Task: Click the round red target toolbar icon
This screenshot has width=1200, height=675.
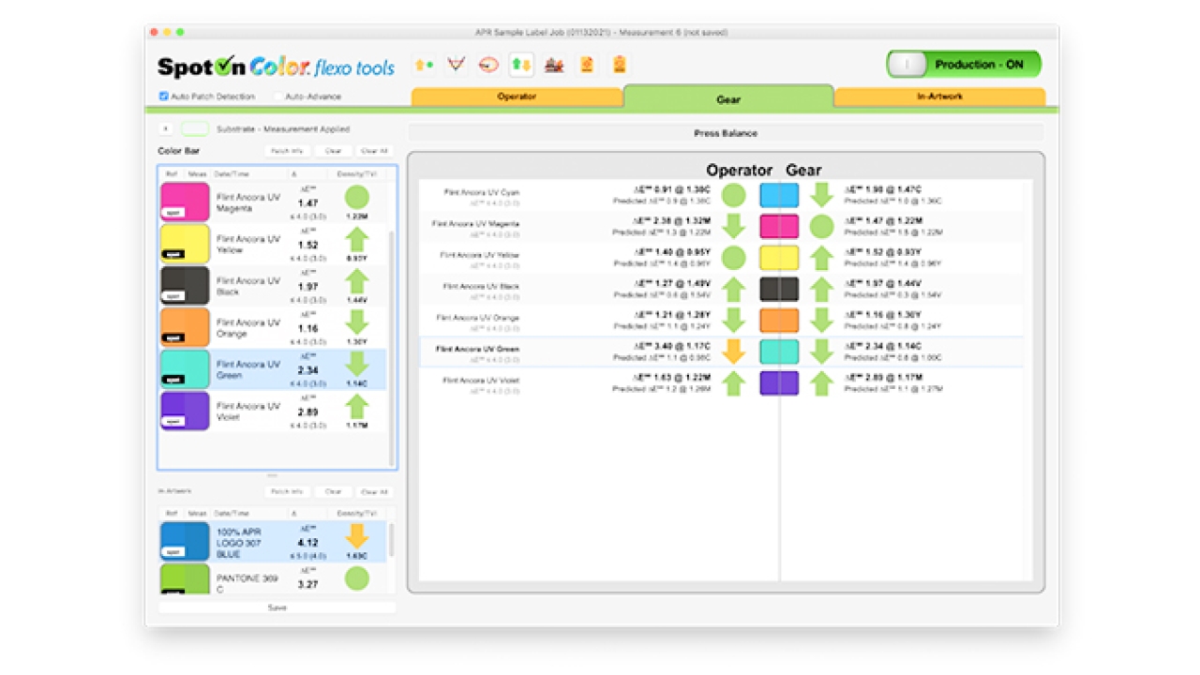Action: tap(488, 65)
